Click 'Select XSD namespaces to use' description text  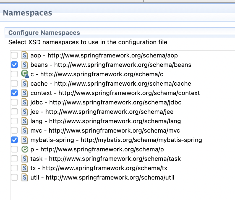click(88, 42)
